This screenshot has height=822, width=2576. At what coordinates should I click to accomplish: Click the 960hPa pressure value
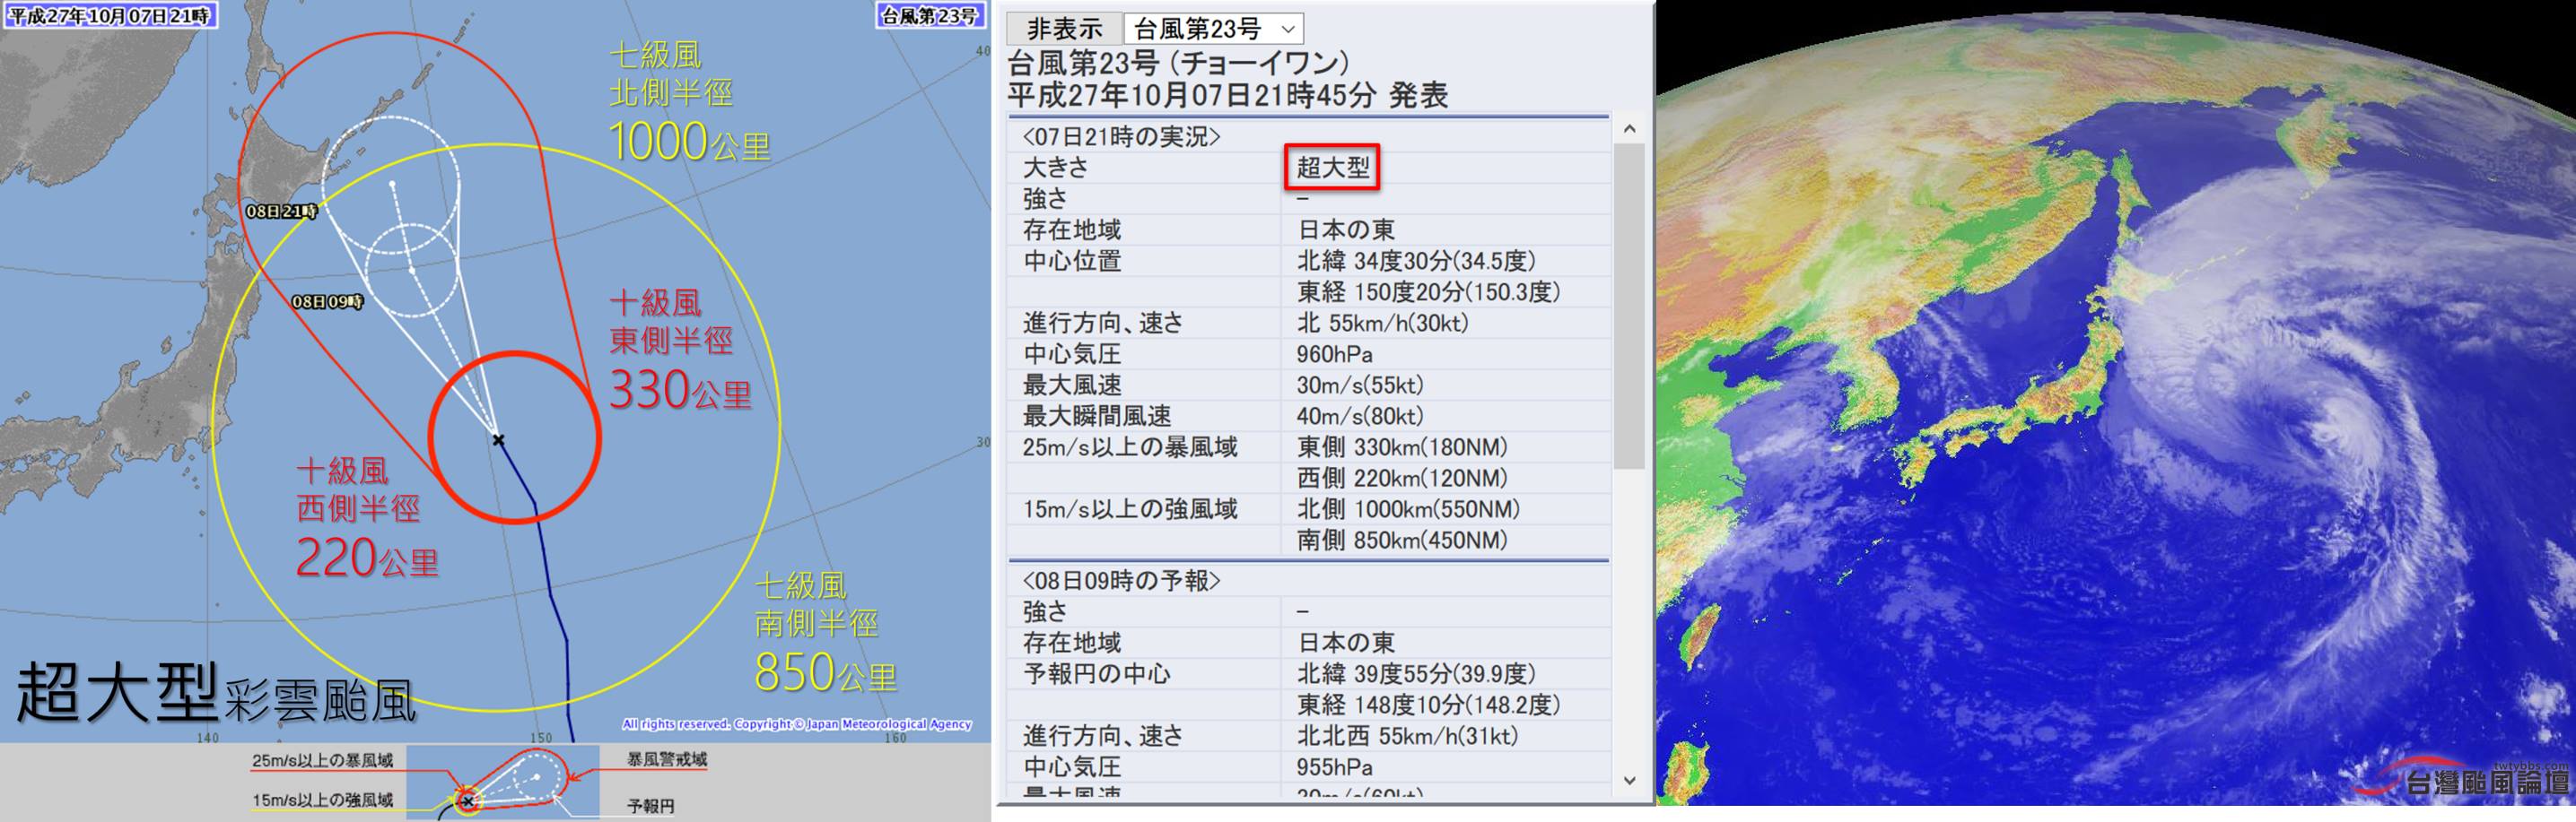click(1335, 353)
